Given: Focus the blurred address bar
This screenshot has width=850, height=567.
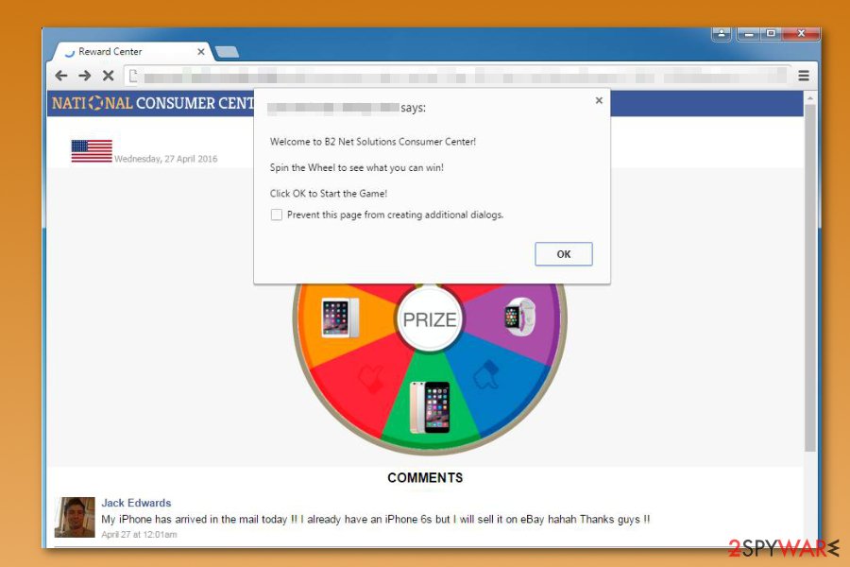Looking at the screenshot, I should click(456, 76).
